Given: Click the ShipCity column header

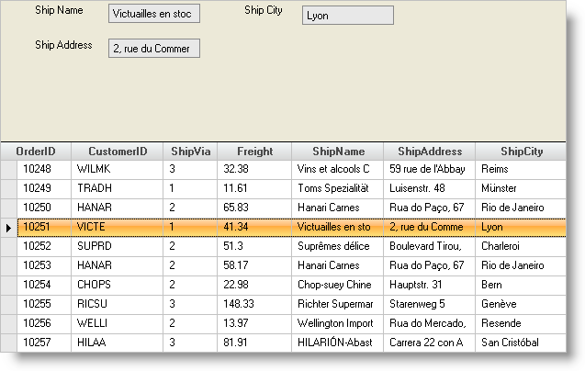Looking at the screenshot, I should 521,152.
